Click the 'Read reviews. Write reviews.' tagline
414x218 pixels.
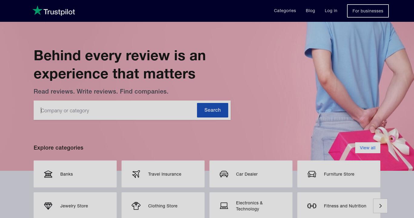pyautogui.click(x=101, y=91)
